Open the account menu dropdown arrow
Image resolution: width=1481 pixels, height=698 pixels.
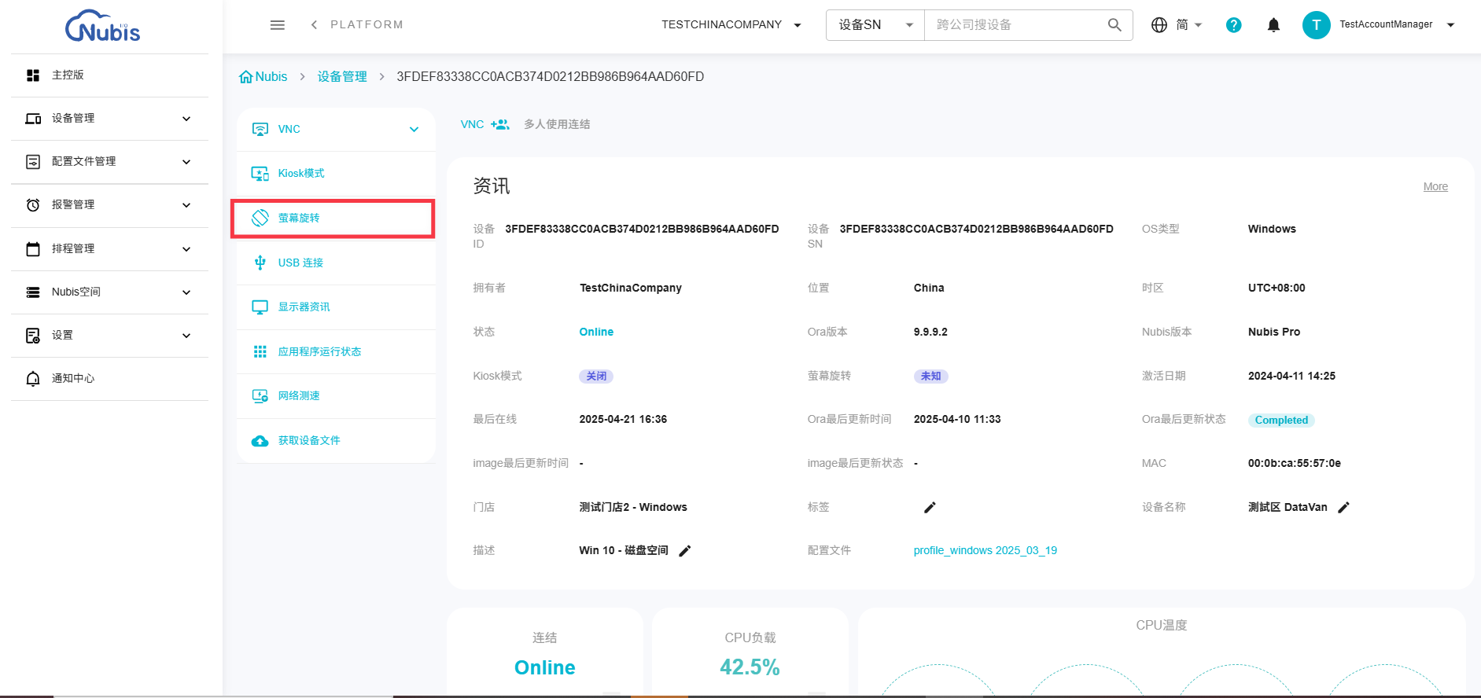(x=1451, y=25)
